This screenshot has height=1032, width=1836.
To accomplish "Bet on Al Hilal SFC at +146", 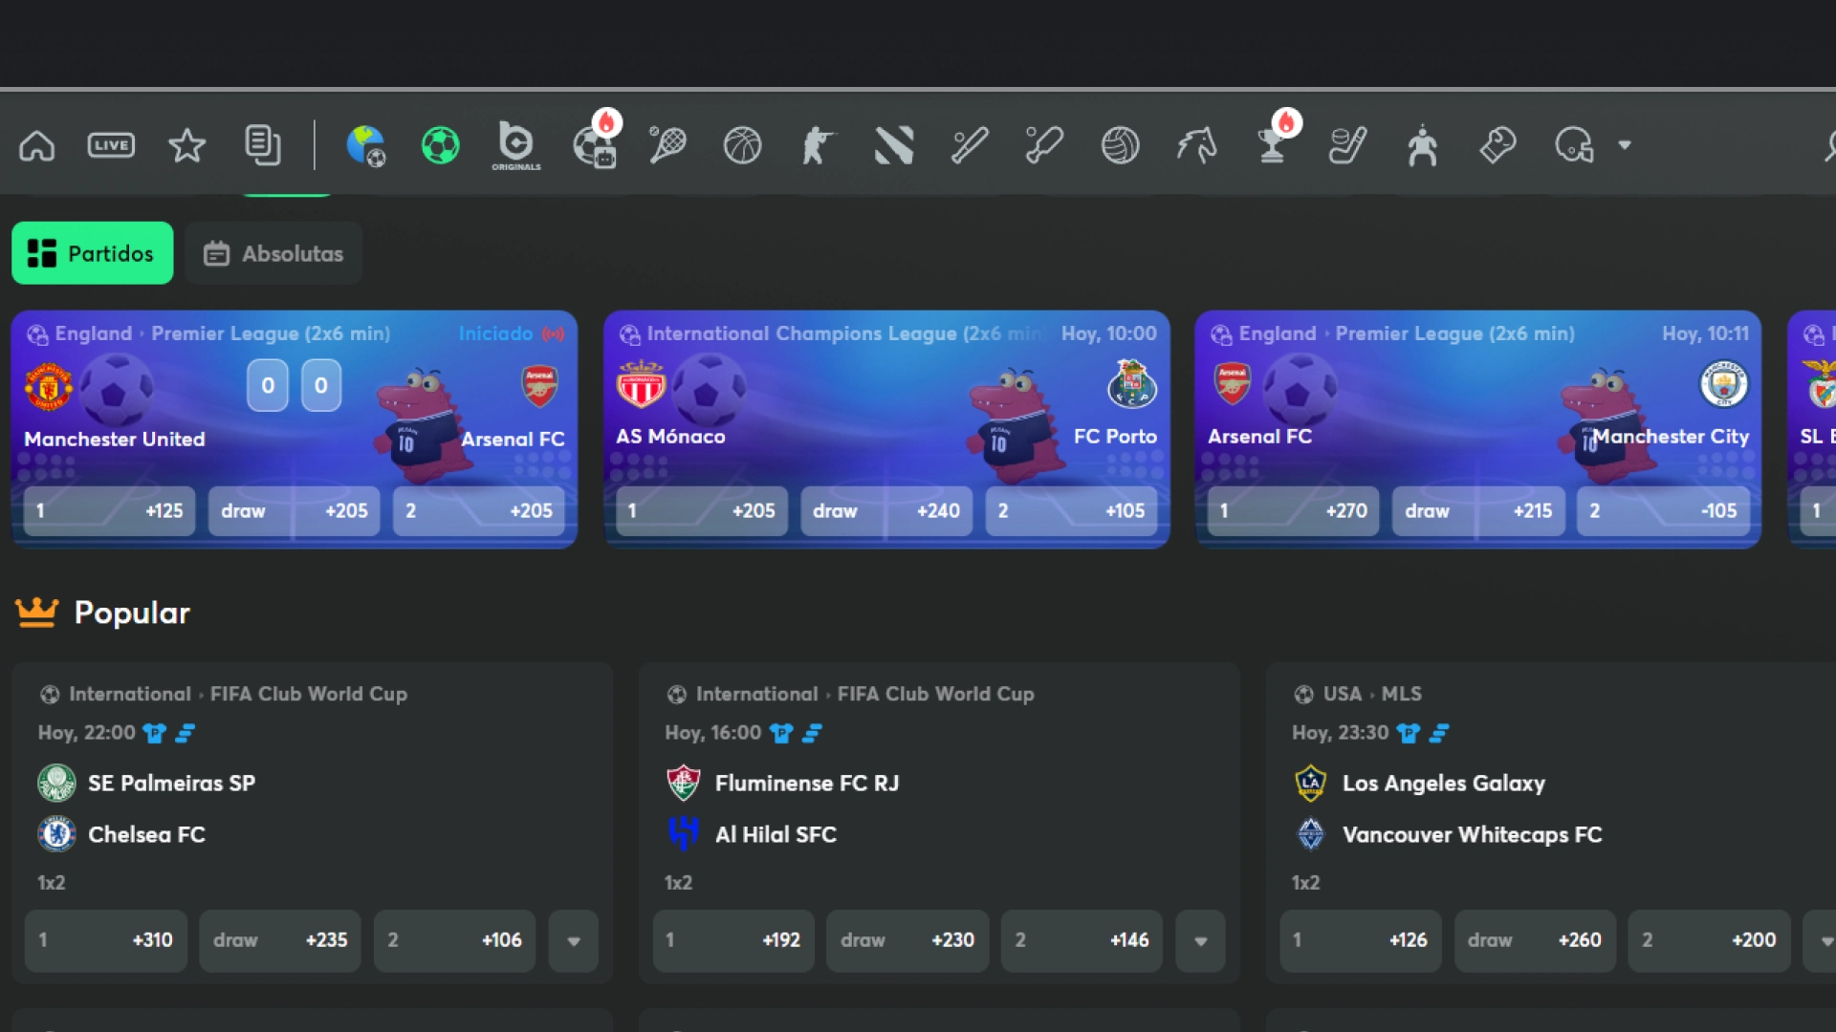I will coord(1082,940).
